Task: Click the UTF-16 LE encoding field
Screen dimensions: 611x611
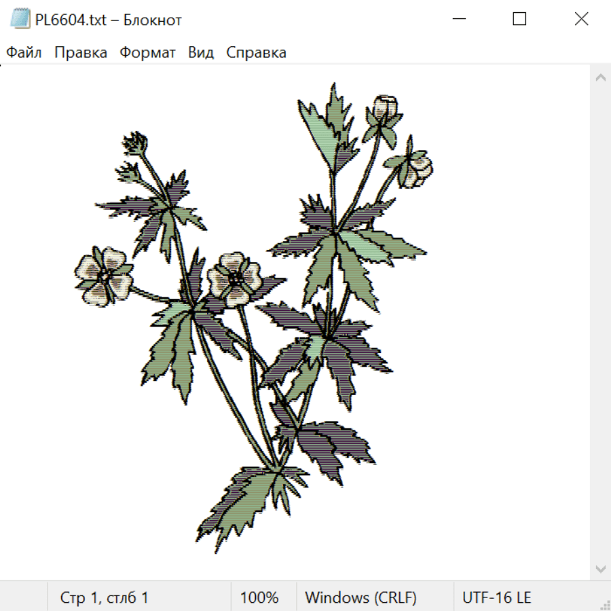Action: [496, 597]
